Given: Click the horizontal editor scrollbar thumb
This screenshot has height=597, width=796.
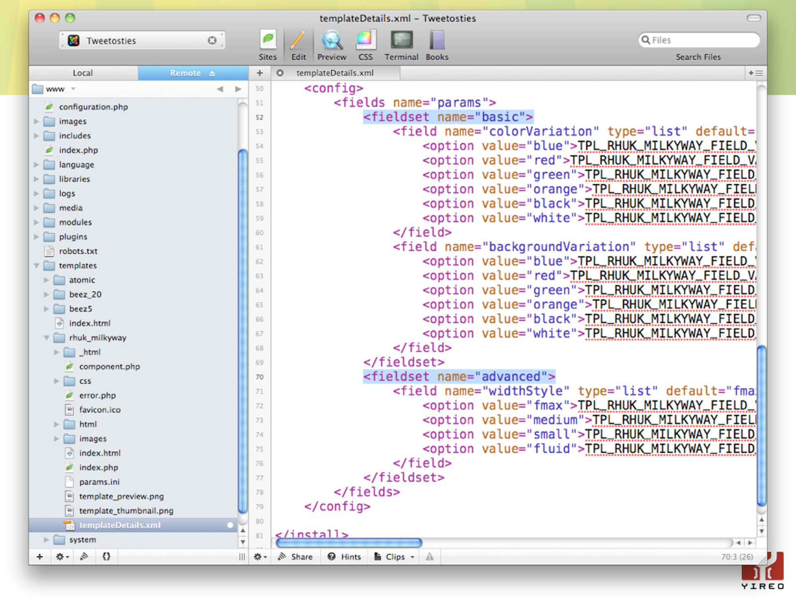Looking at the screenshot, I should click(x=349, y=543).
